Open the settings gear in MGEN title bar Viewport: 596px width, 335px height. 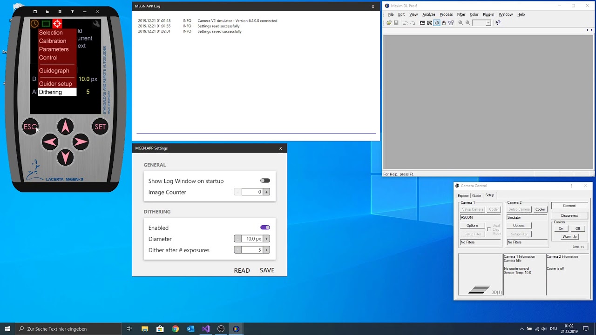pyautogui.click(x=60, y=12)
